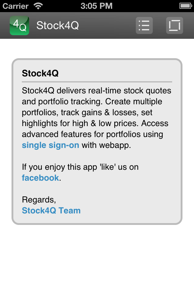Click the bold Stock4Q card heading

coord(40,73)
